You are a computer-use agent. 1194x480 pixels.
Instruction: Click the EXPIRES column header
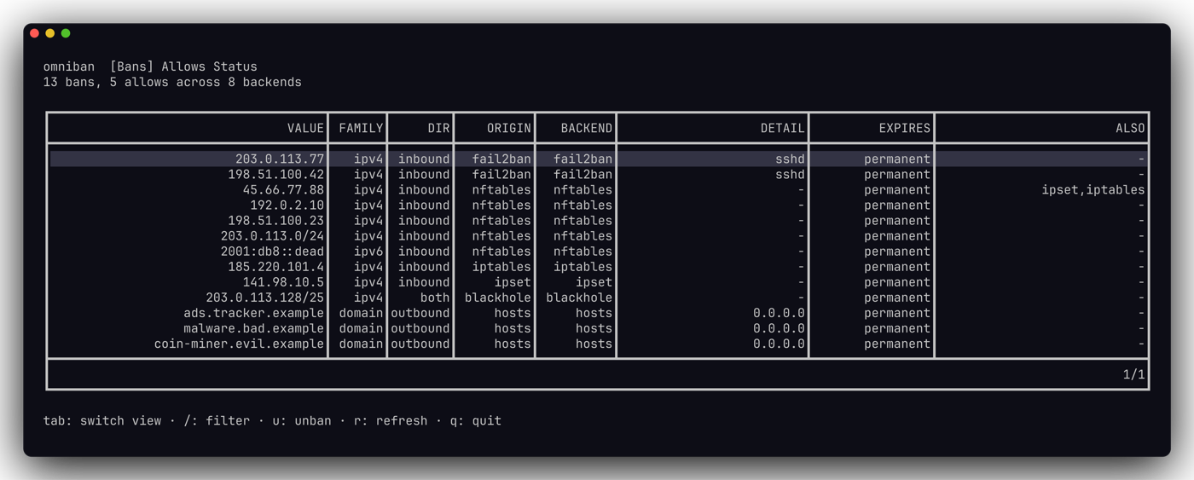click(905, 128)
